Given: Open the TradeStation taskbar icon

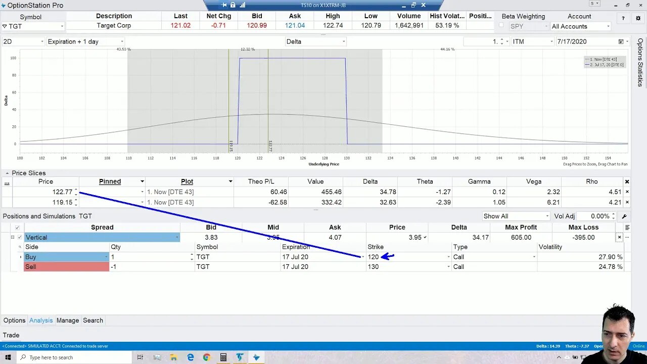Looking at the screenshot, I should click(x=240, y=357).
